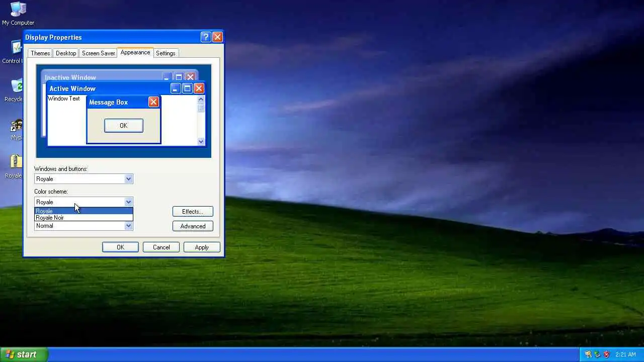Choose Royale Noir color scheme option
The image size is (644, 362).
(x=84, y=218)
